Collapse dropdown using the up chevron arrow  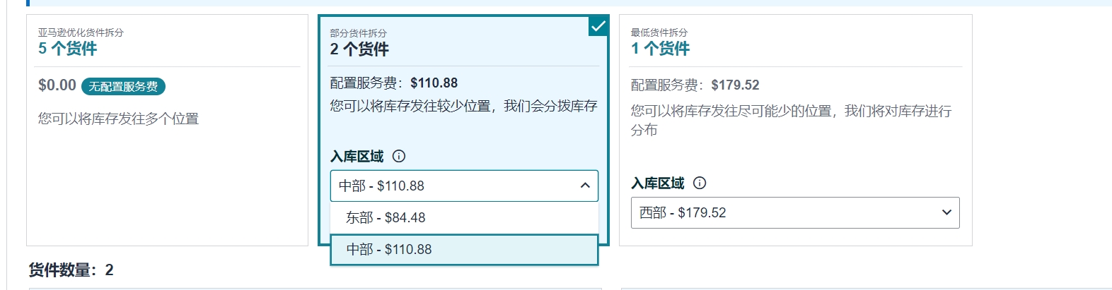tap(585, 186)
